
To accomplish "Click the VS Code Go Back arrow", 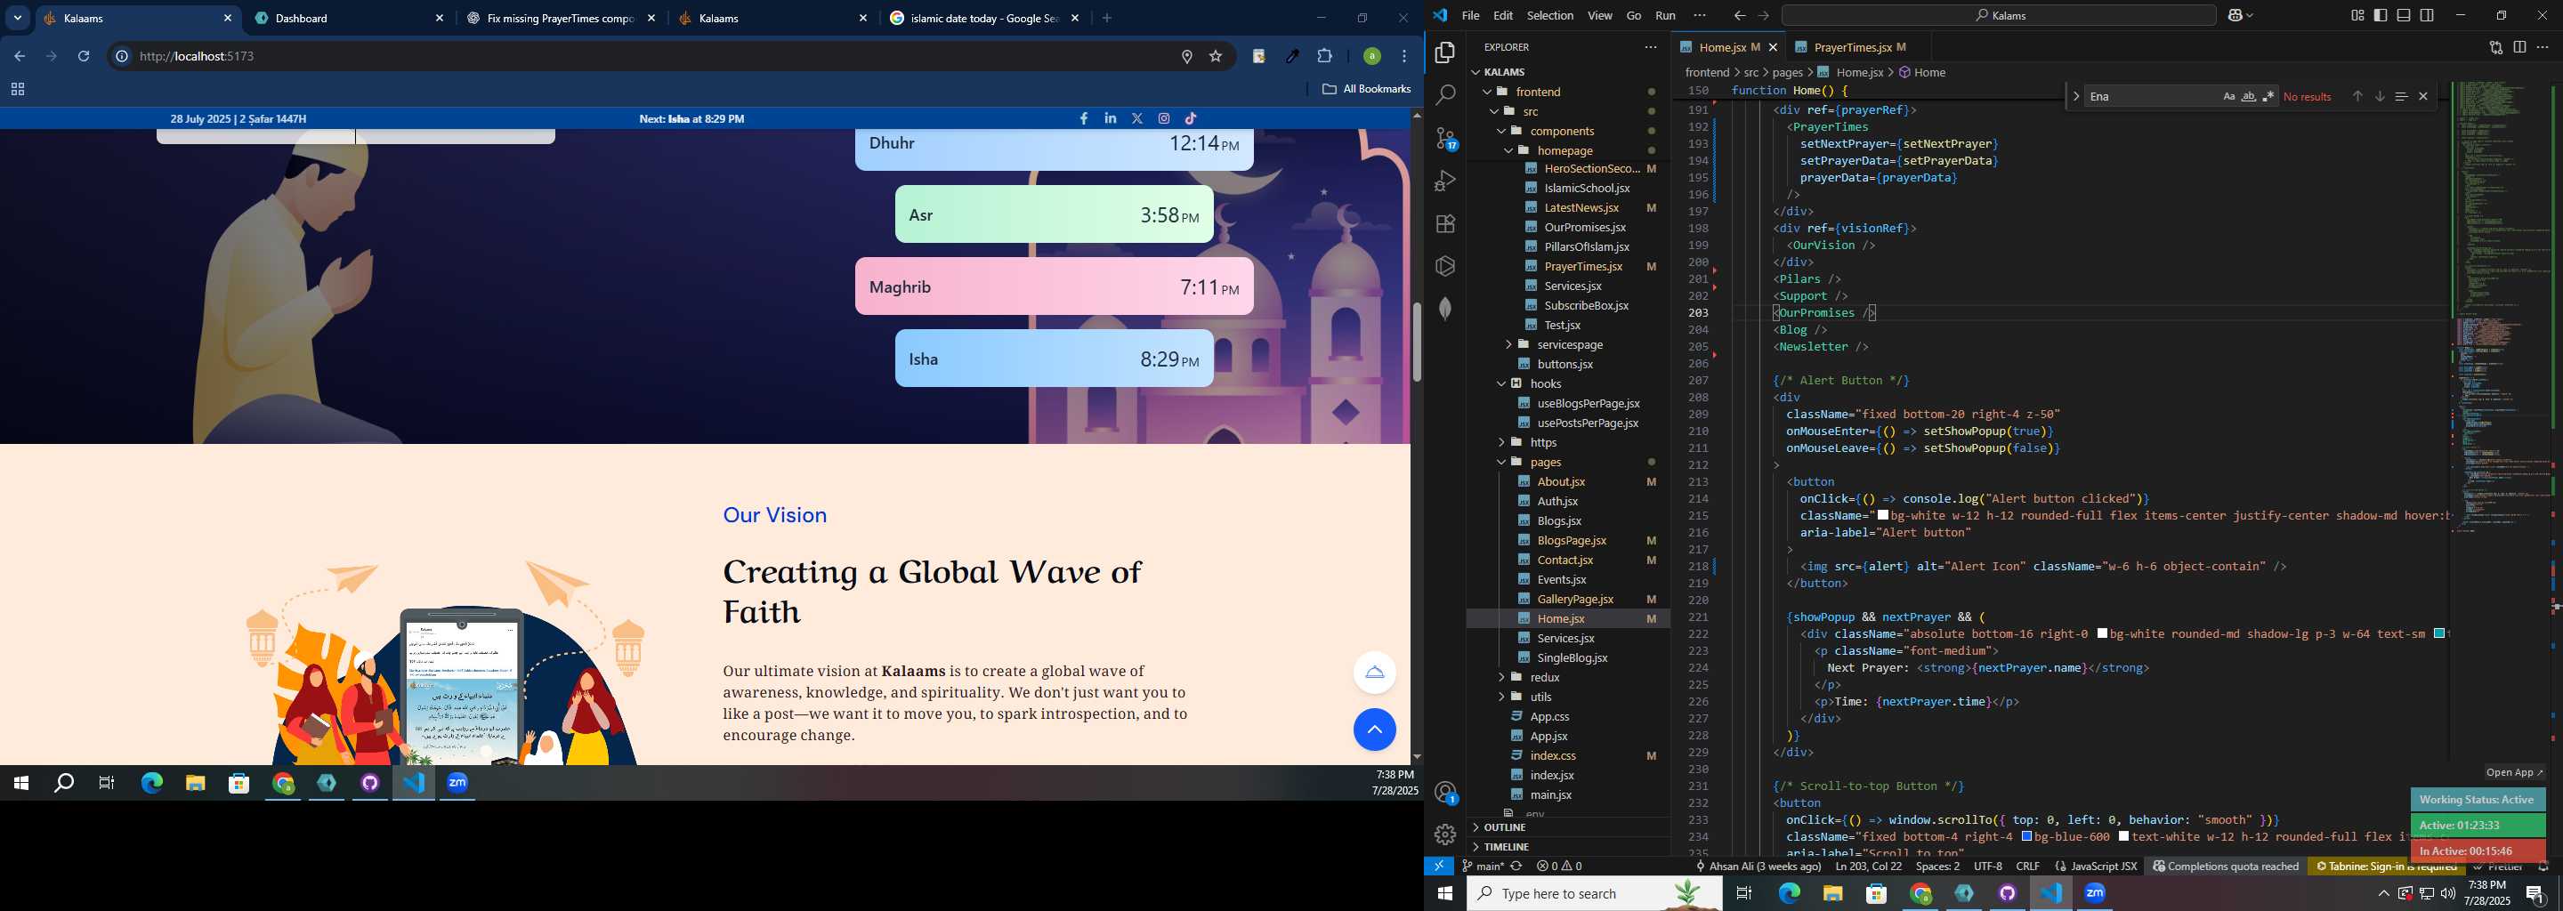I will pyautogui.click(x=1738, y=15).
